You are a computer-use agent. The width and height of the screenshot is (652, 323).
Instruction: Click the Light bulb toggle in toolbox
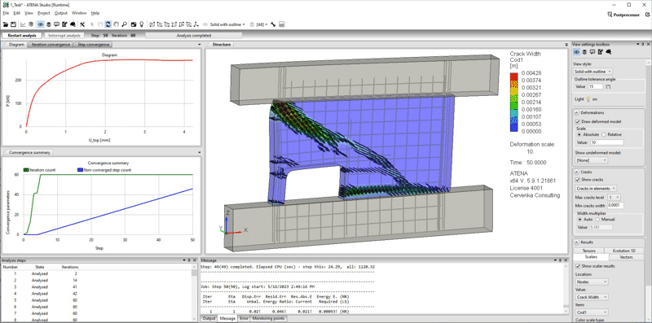pos(588,98)
